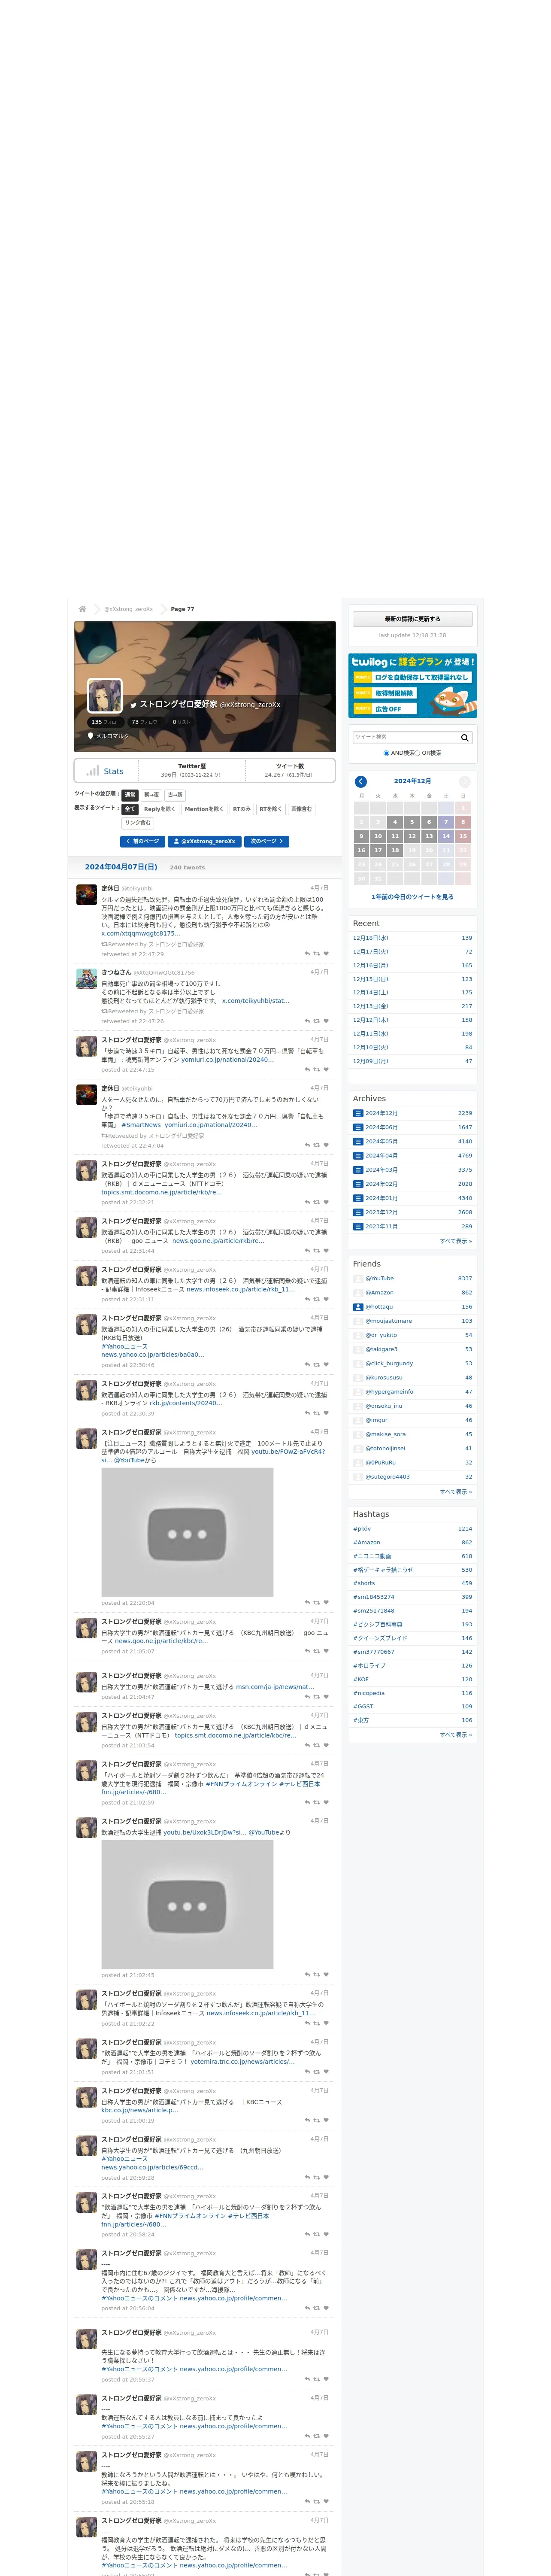Viewport: 551px width, 2576px height.
Task: Click the @YouTube friend avatar icon
Action: pos(358,1278)
